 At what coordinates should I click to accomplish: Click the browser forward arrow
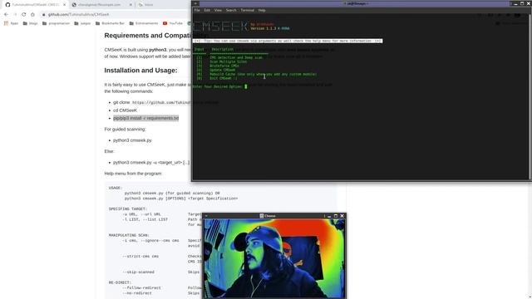(x=15, y=15)
